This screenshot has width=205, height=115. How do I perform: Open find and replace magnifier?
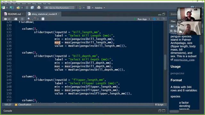[x=29, y=19]
